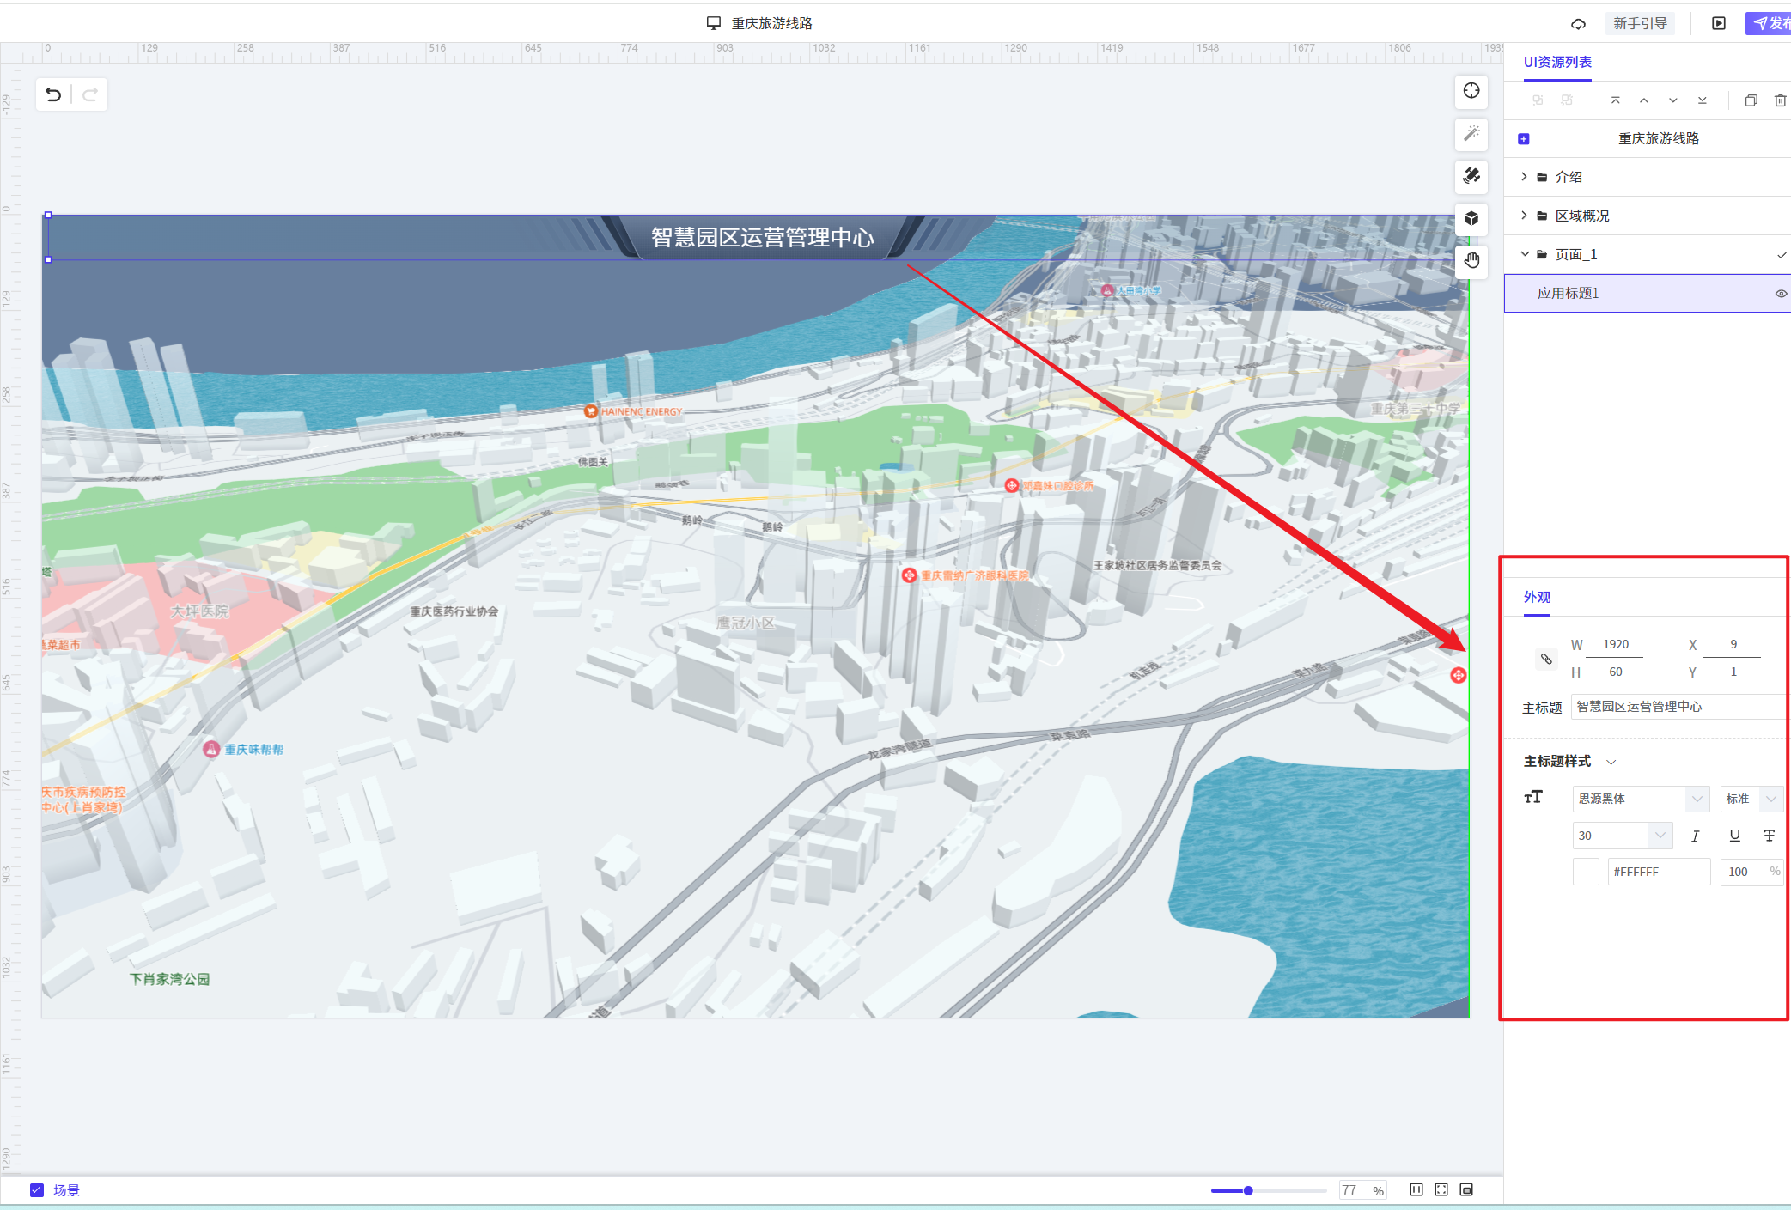Image resolution: width=1791 pixels, height=1210 pixels.
Task: Select the magic wand tool
Action: coord(1471,133)
